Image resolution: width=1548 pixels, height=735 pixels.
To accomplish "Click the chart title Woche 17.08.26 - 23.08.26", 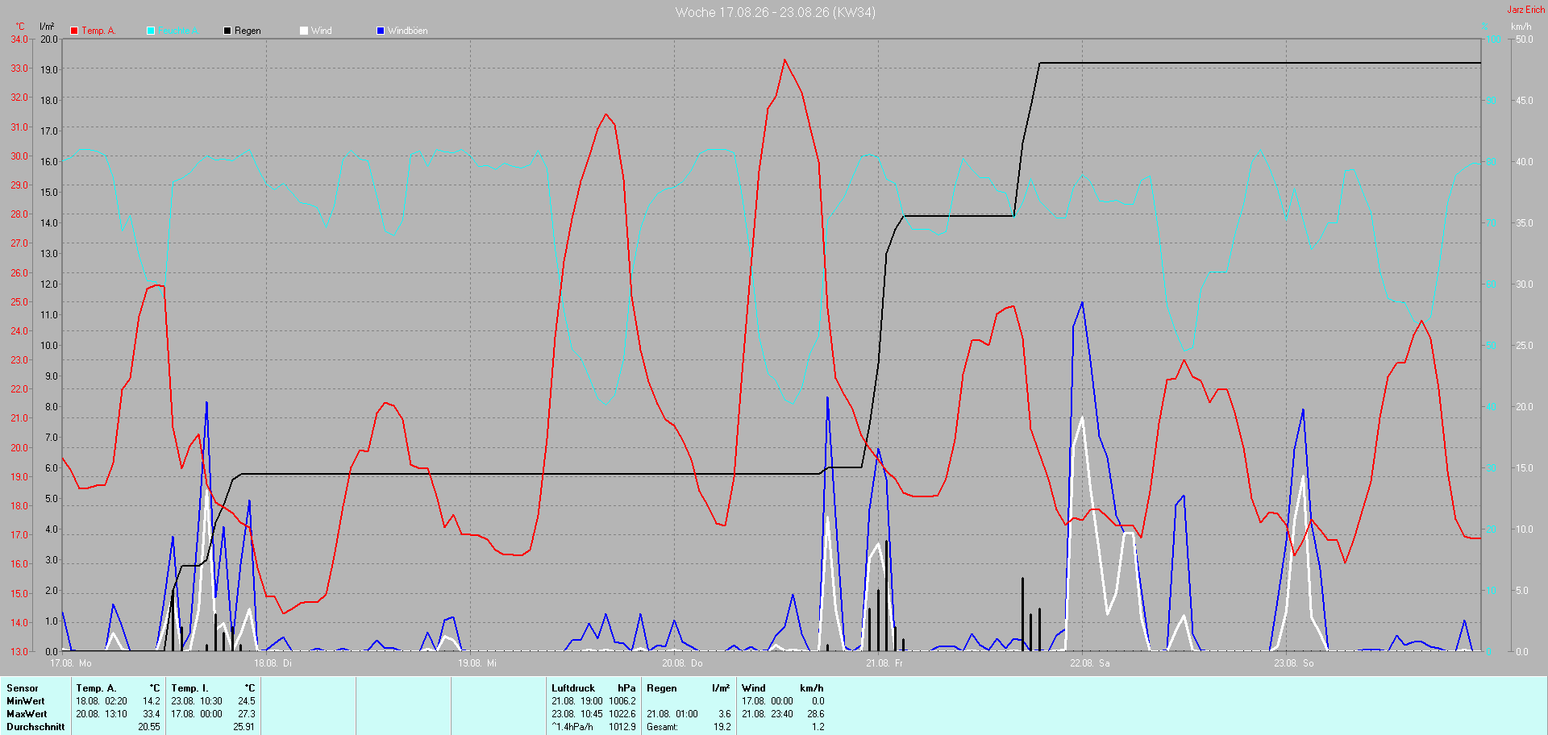I will pos(775,12).
